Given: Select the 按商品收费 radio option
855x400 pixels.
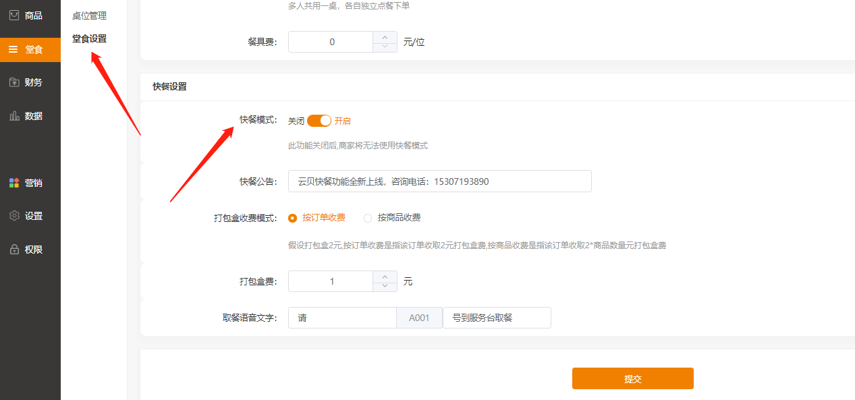Looking at the screenshot, I should (368, 218).
